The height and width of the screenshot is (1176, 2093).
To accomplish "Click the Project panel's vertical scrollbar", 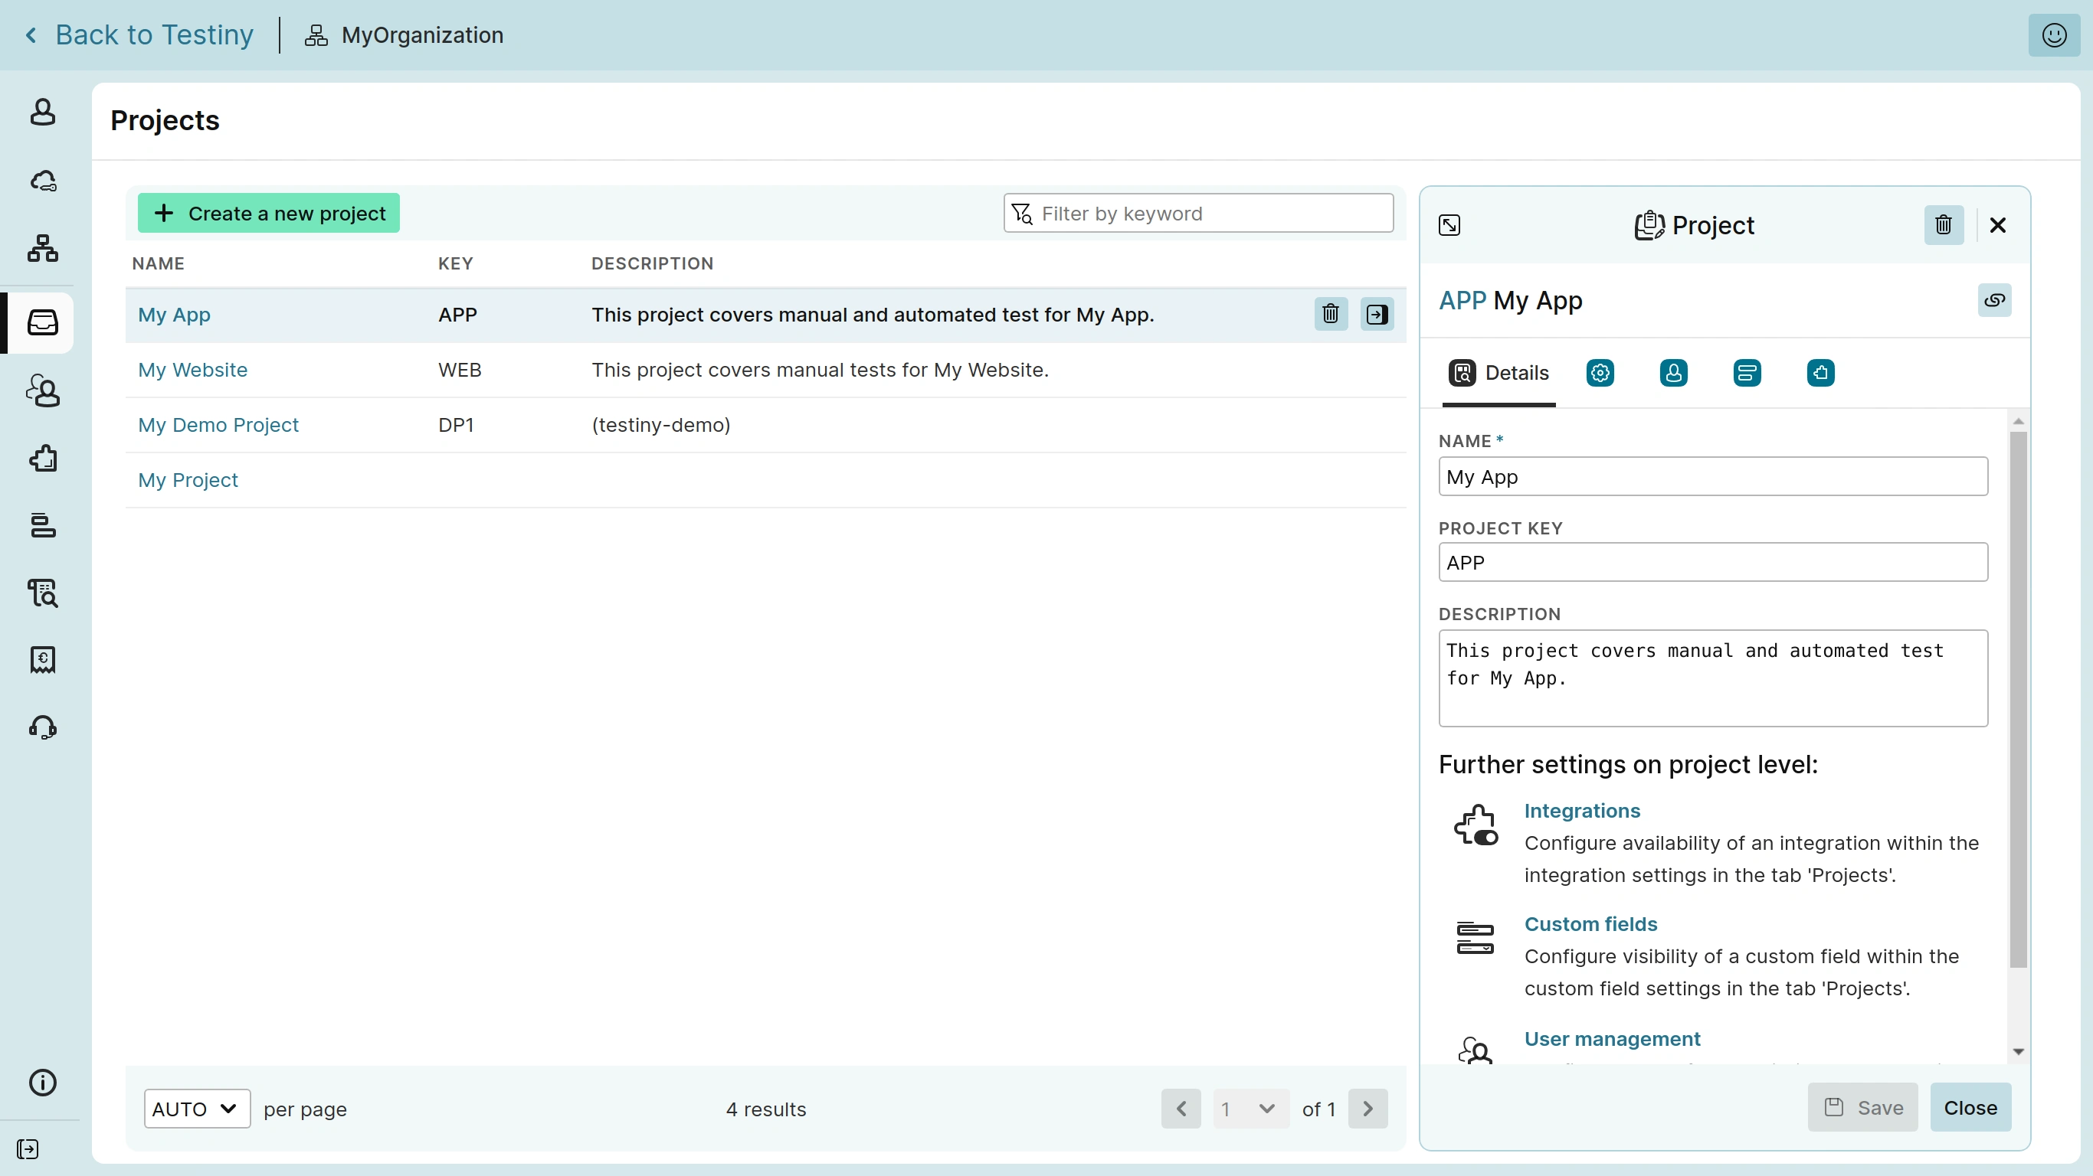I will 2017,698.
